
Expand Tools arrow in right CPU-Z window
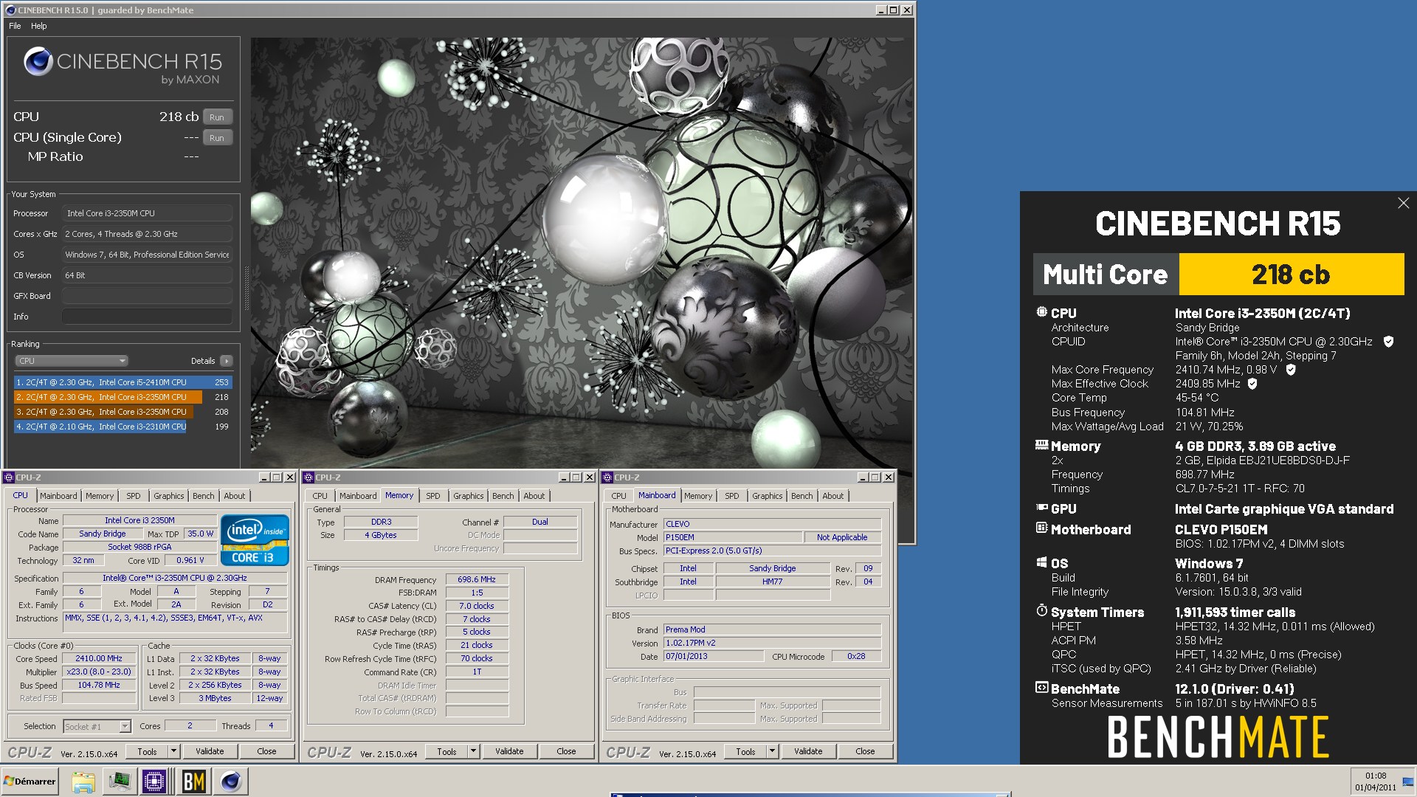pyautogui.click(x=773, y=751)
